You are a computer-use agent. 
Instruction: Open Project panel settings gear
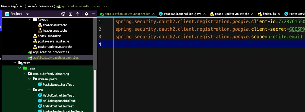(86, 14)
